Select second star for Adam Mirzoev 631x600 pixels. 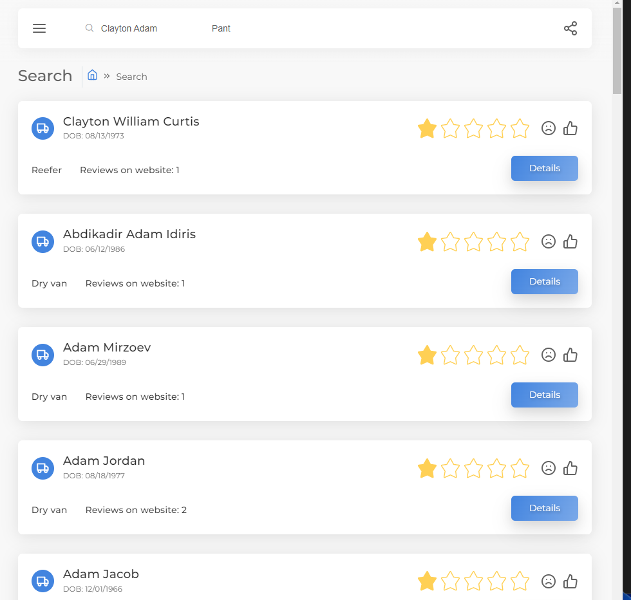(450, 355)
